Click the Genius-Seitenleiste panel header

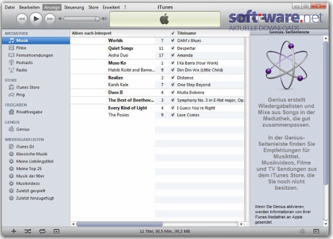[x=289, y=32]
